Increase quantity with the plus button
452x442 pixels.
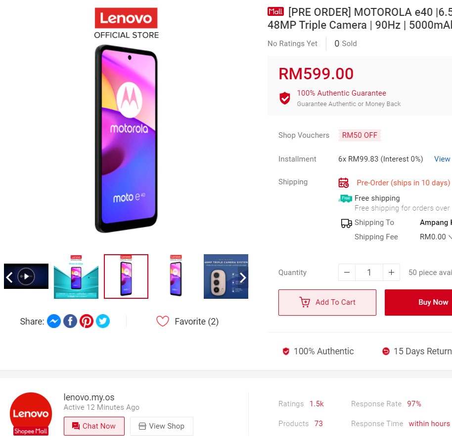(x=391, y=273)
